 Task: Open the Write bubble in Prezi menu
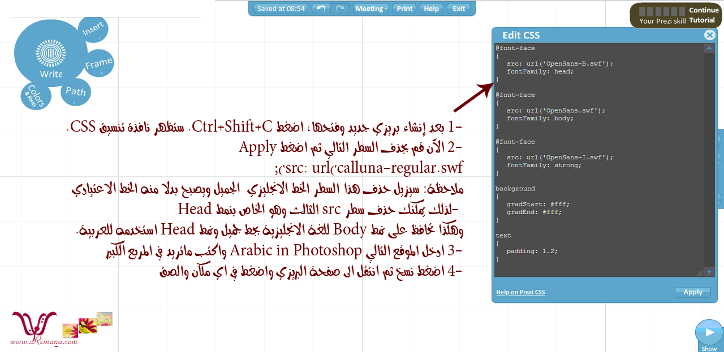51,54
